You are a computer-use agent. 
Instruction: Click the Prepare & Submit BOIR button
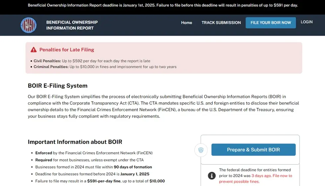[253, 150]
